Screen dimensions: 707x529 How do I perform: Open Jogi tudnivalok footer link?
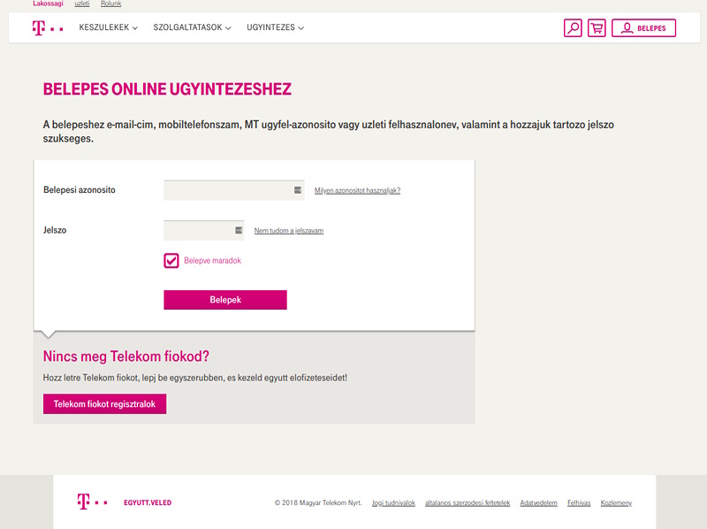coord(393,502)
